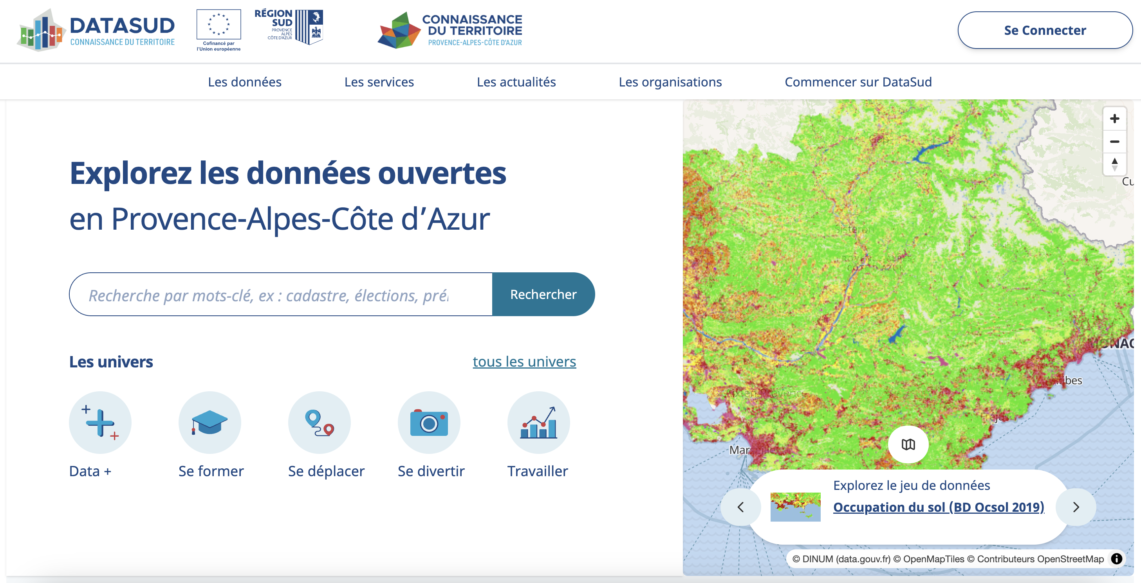Open the Travailler chart icon
The width and height of the screenshot is (1141, 583).
[x=538, y=422]
